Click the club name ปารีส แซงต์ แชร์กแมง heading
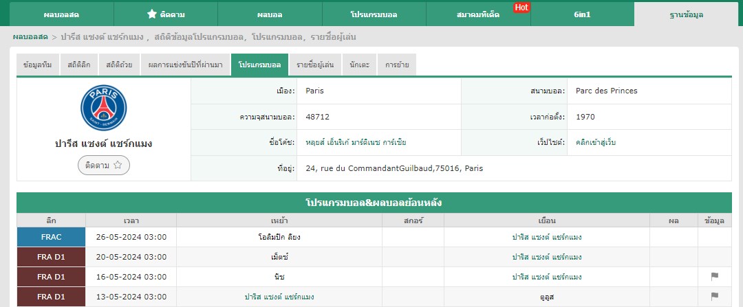Screen dimensions: 743x307 104,144
